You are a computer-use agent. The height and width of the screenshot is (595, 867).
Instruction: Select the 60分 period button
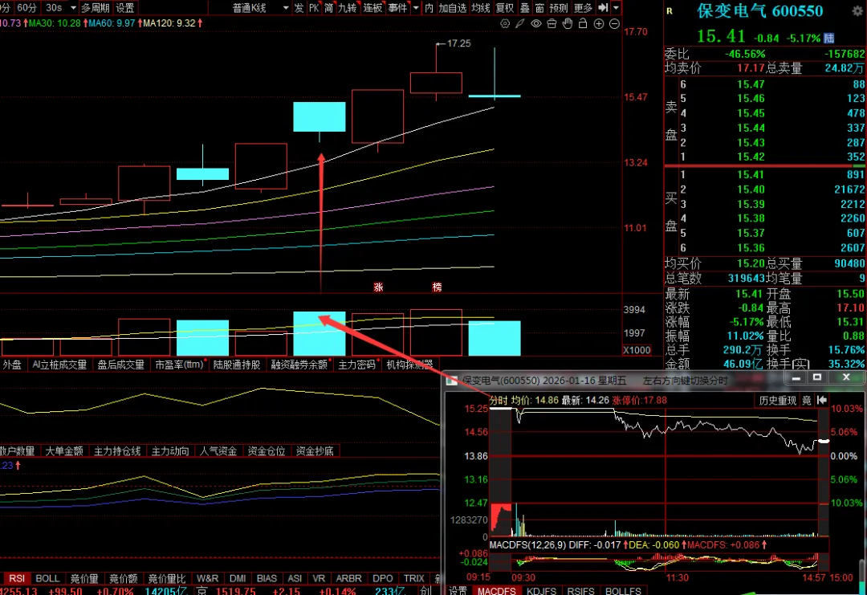pos(26,8)
